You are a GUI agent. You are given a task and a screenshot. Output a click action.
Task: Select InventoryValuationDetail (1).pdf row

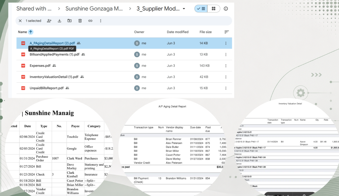124,77
